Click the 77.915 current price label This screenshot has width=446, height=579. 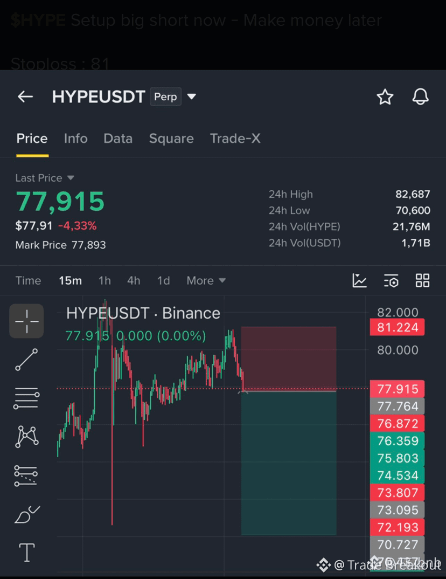coord(398,389)
